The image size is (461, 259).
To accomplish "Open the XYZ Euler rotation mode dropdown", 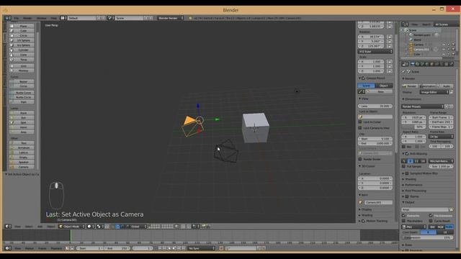I will pos(375,52).
